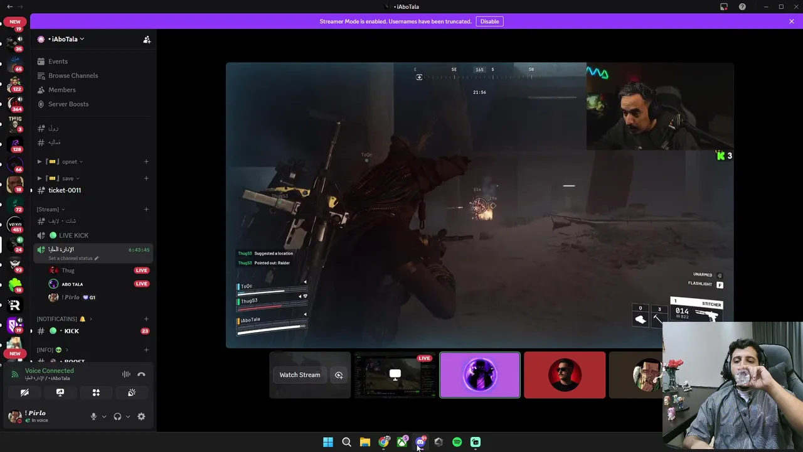The width and height of the screenshot is (803, 452).
Task: Click the Watch Stream button
Action: pos(300,375)
